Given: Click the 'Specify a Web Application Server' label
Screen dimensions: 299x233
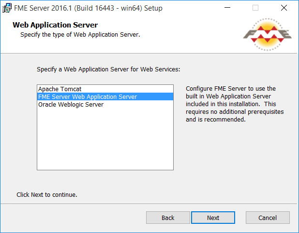Looking at the screenshot, I should (x=108, y=69).
